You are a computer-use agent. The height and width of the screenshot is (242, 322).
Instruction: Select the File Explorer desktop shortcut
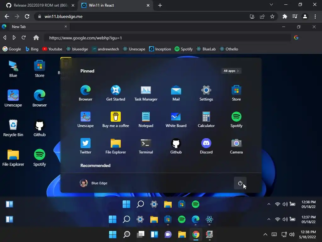(x=13, y=158)
